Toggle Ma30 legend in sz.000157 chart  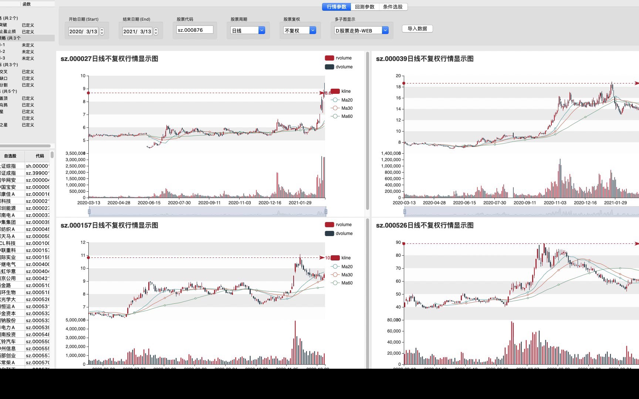pyautogui.click(x=342, y=275)
